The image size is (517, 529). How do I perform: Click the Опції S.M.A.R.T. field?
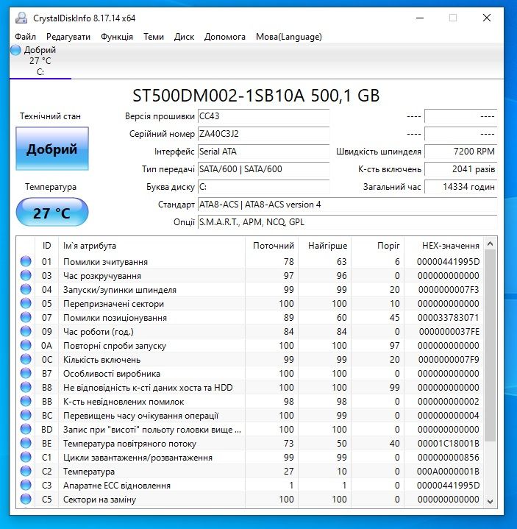pyautogui.click(x=347, y=222)
